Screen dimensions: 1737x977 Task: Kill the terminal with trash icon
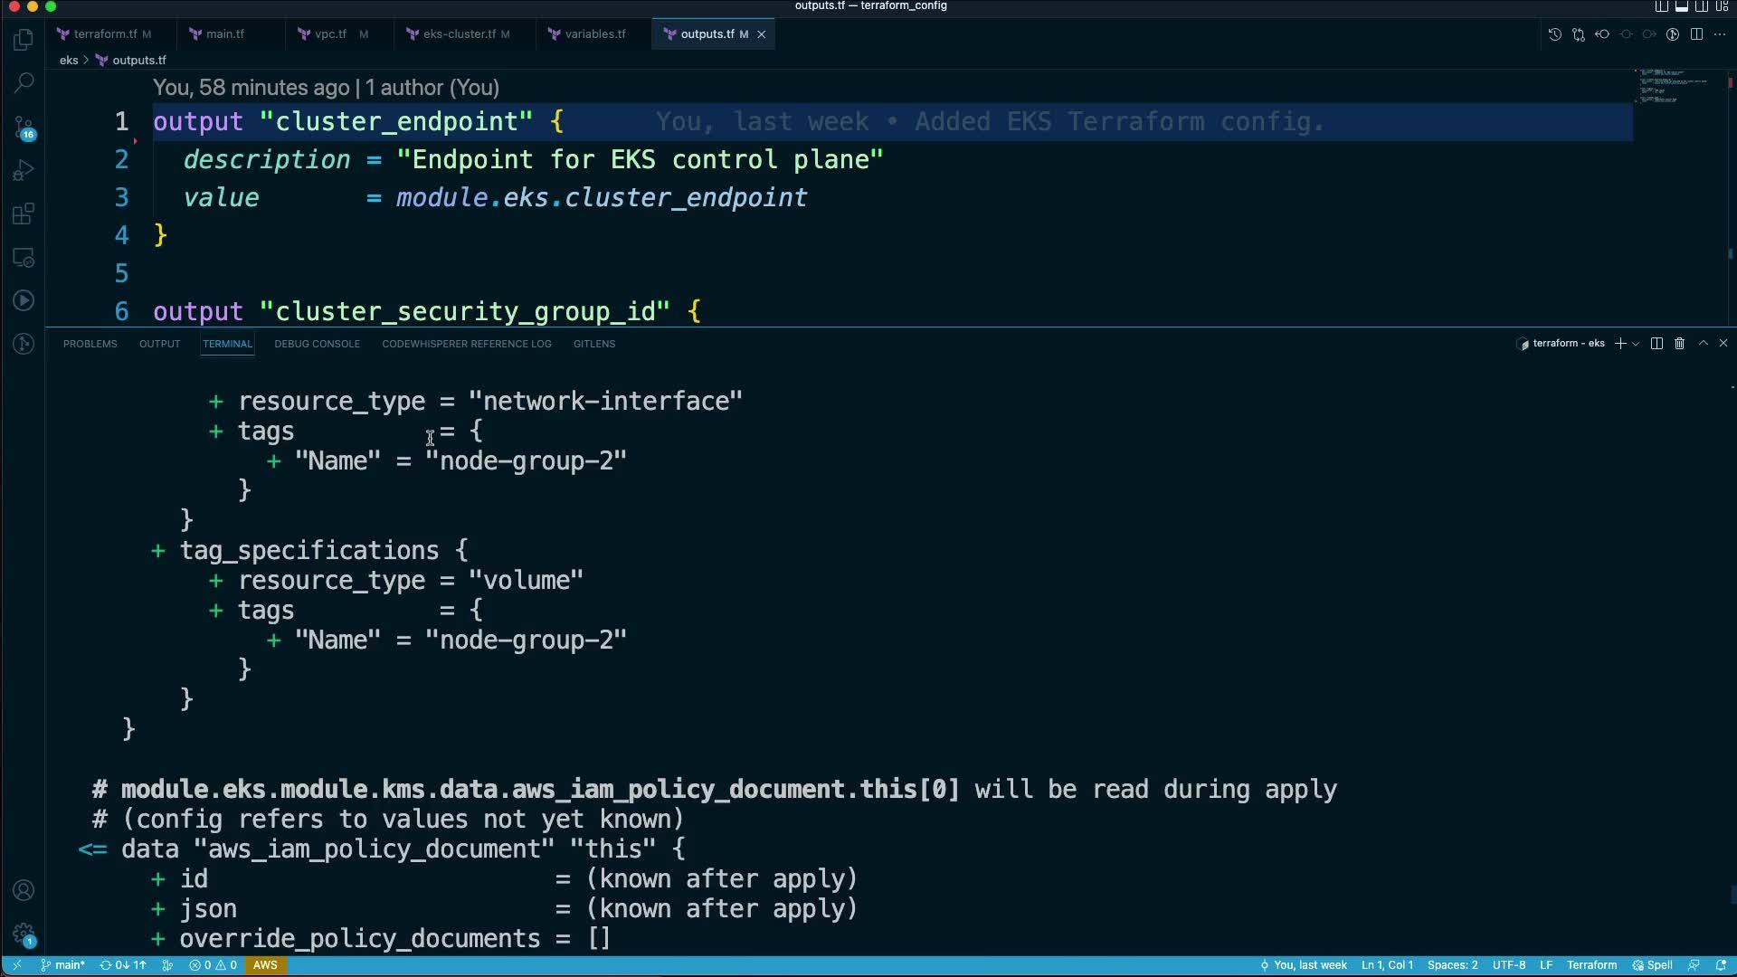[x=1679, y=344]
